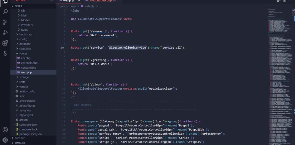This screenshot has height=145, width=295.
Task: Click the PHP icon beside console.php
Action: tap(18, 67)
